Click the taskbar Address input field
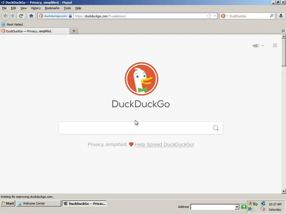Screen dimensions: 286x214 [213, 207]
